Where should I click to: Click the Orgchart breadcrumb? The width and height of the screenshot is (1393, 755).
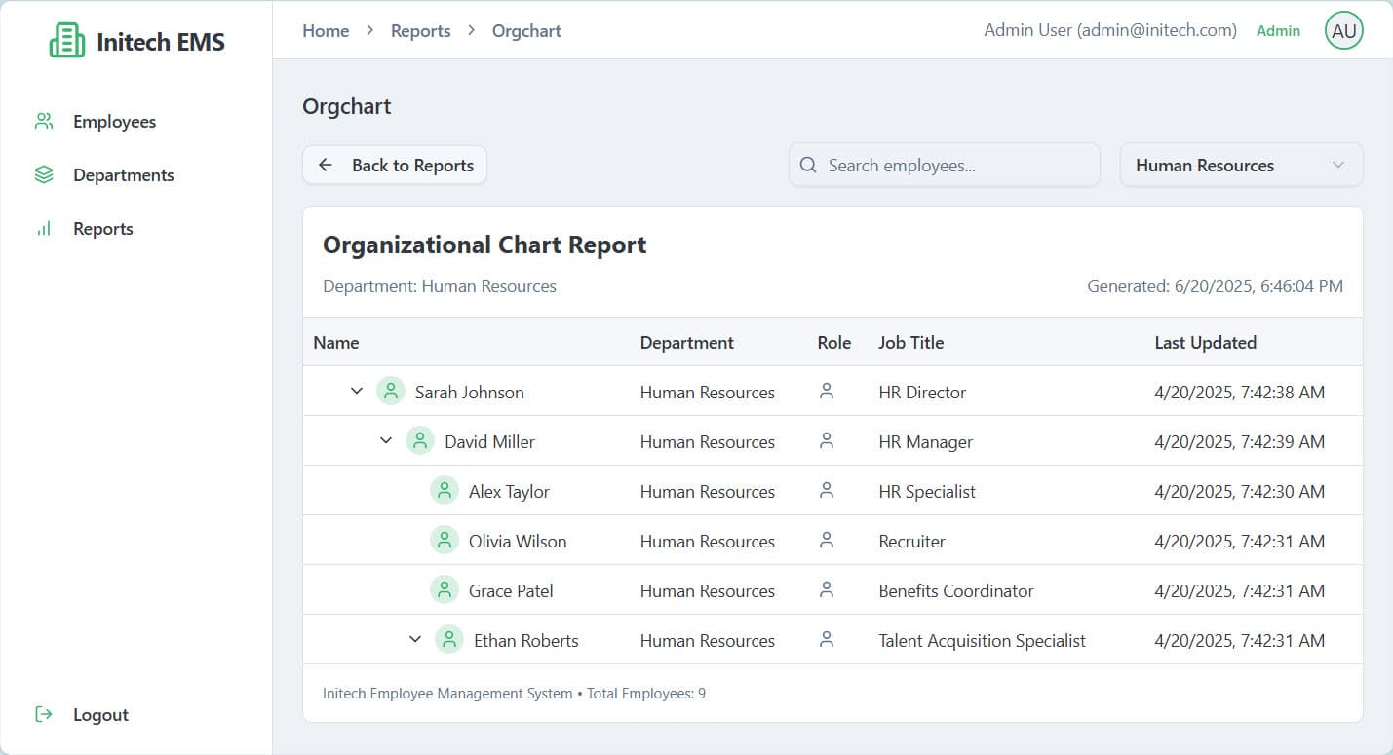[526, 31]
